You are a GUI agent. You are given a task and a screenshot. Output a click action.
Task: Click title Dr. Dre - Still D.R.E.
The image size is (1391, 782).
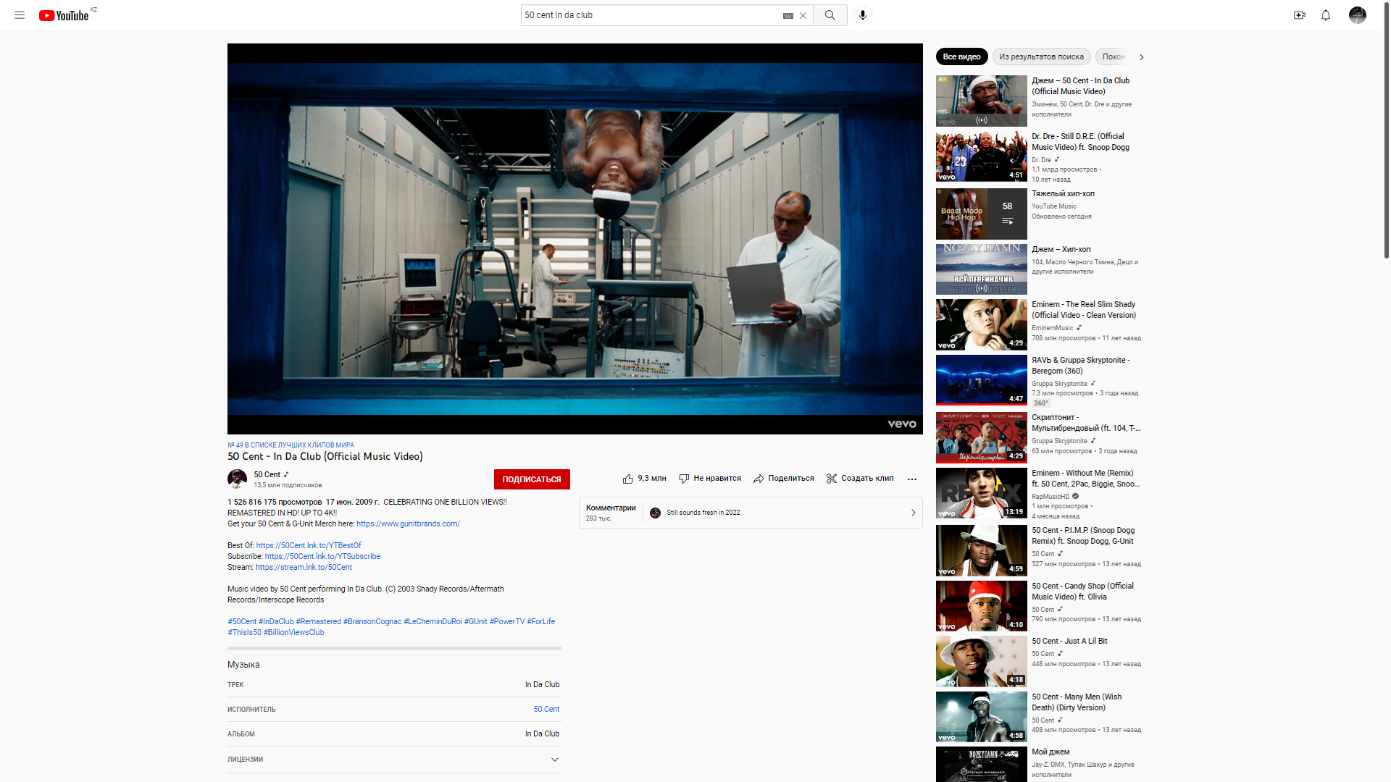[x=1080, y=141]
